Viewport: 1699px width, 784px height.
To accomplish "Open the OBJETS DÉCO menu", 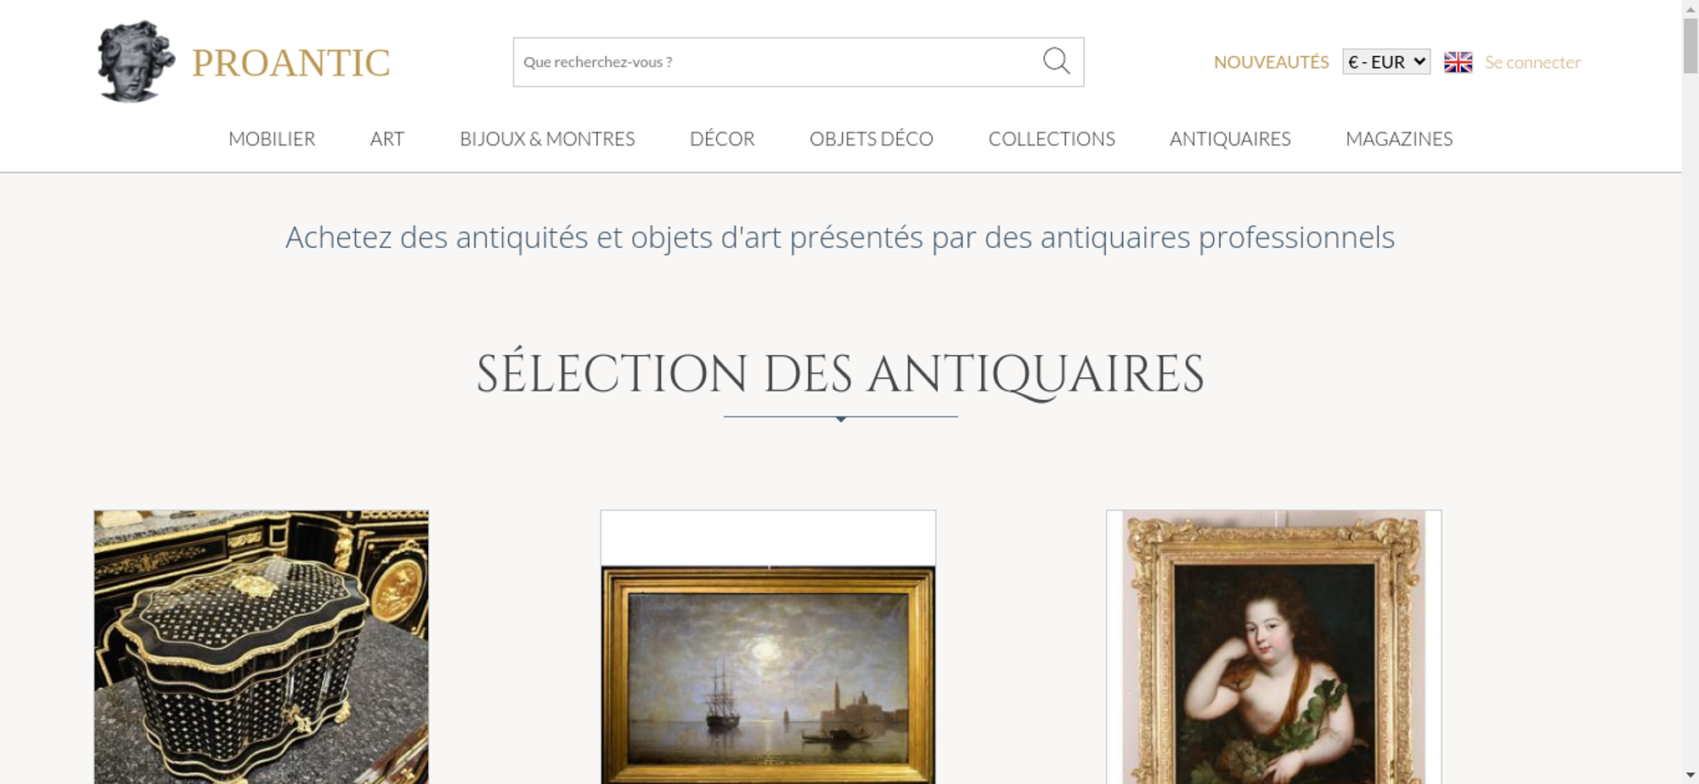I will 871,138.
